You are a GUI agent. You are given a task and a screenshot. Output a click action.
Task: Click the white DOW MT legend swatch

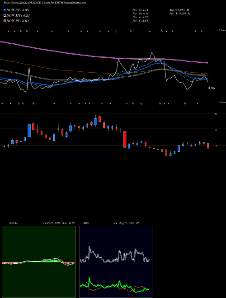5,16
